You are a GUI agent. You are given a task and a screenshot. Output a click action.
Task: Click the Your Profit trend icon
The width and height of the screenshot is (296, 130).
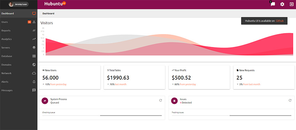click(x=173, y=70)
